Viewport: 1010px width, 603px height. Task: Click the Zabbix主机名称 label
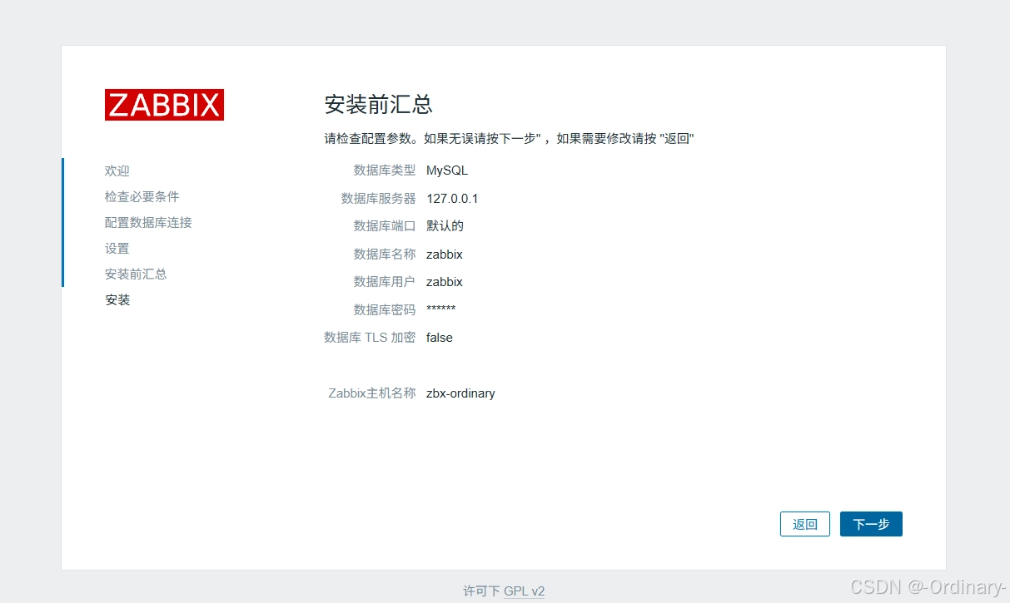pyautogui.click(x=372, y=393)
